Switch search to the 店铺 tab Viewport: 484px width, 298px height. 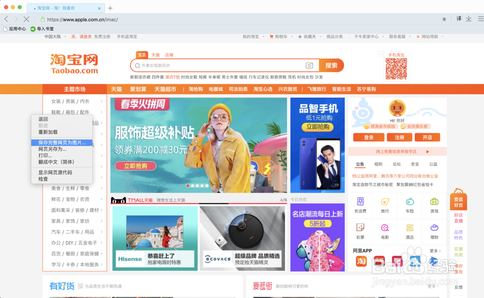[x=169, y=55]
